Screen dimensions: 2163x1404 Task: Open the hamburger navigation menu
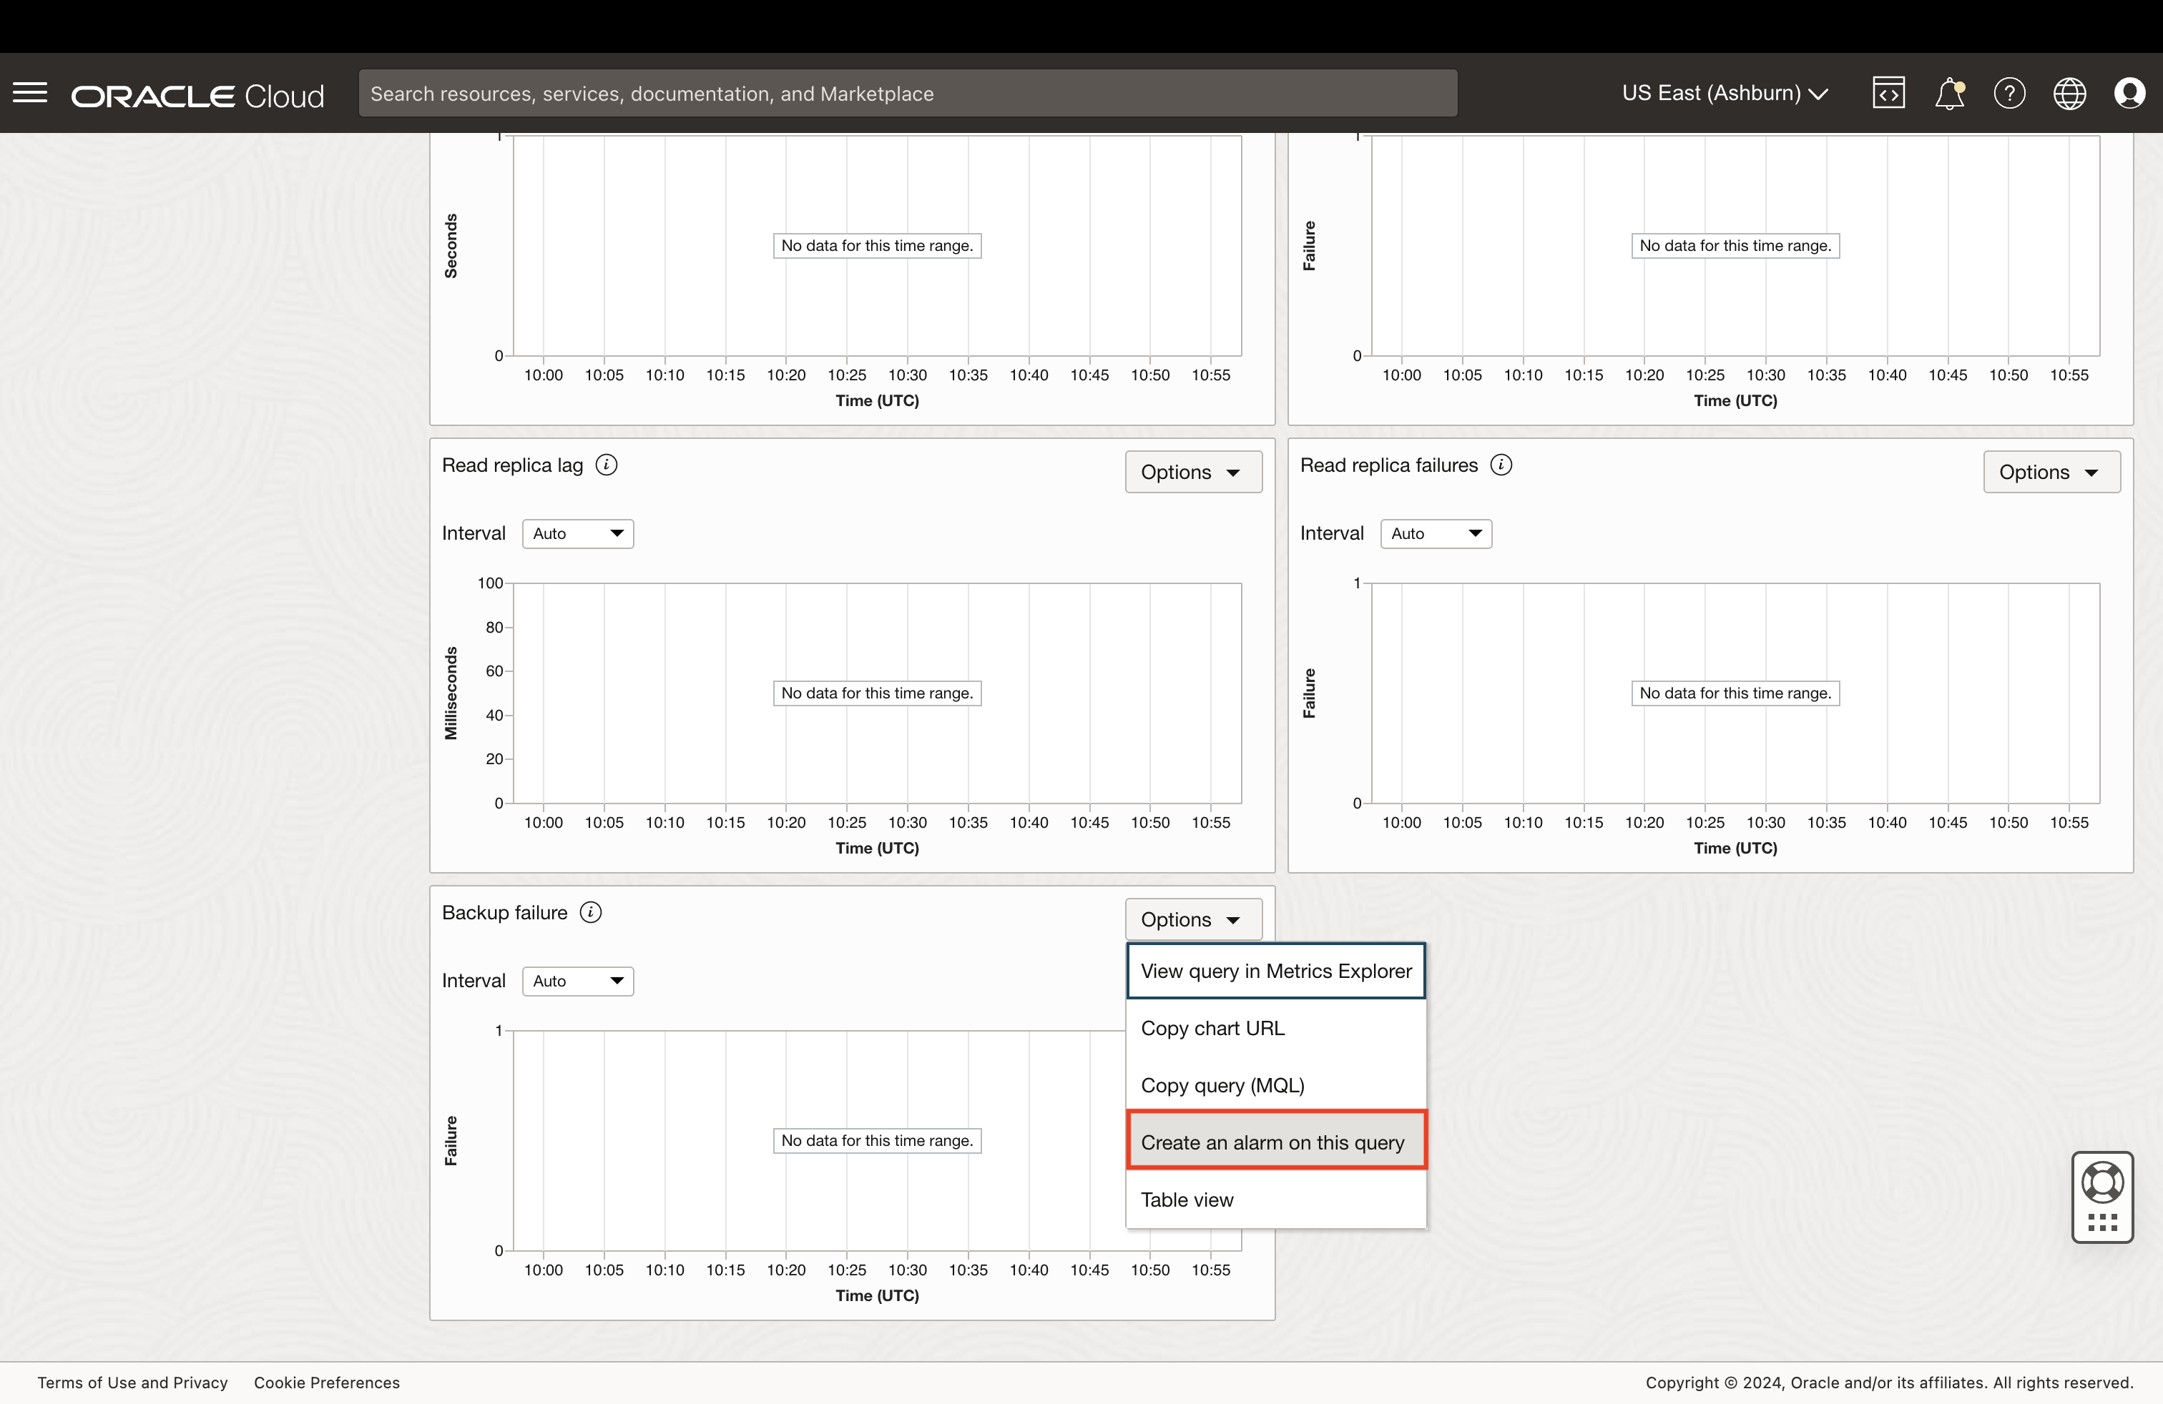pyautogui.click(x=30, y=93)
